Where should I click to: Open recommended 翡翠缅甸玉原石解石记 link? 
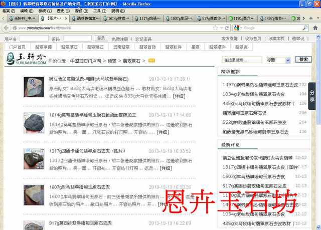pyautogui.click(x=244, y=113)
